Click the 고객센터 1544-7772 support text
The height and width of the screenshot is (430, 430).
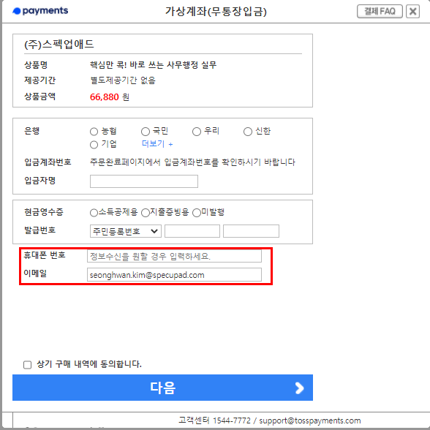tap(214, 420)
